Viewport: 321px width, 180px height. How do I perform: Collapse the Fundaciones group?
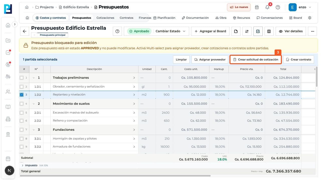coord(34,130)
